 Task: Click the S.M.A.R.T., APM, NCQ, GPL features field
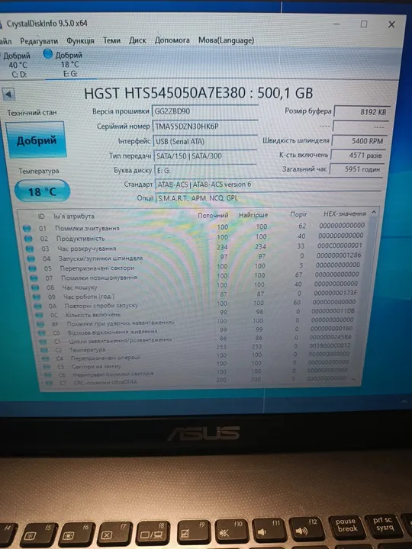(268, 197)
